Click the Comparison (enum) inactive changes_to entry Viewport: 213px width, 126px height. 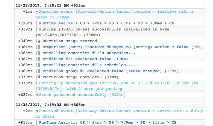[122, 47]
